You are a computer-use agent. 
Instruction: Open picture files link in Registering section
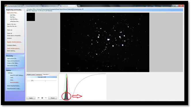[12, 13]
